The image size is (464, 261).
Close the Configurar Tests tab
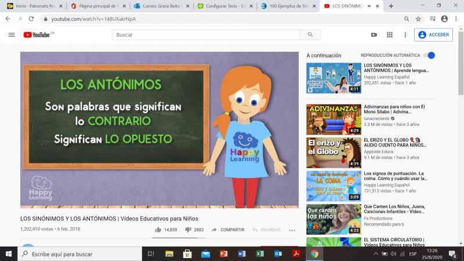click(x=251, y=6)
